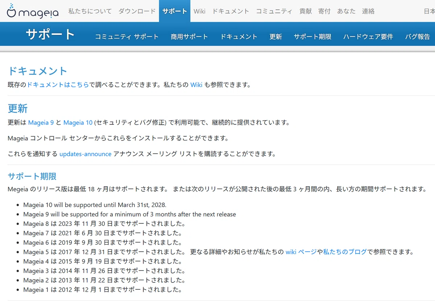Open 私たちについて menu item
This screenshot has height=305, width=435.
(90, 11)
